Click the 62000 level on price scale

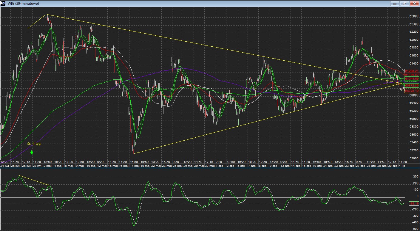coord(413,40)
